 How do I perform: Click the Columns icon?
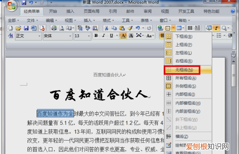(190, 28)
